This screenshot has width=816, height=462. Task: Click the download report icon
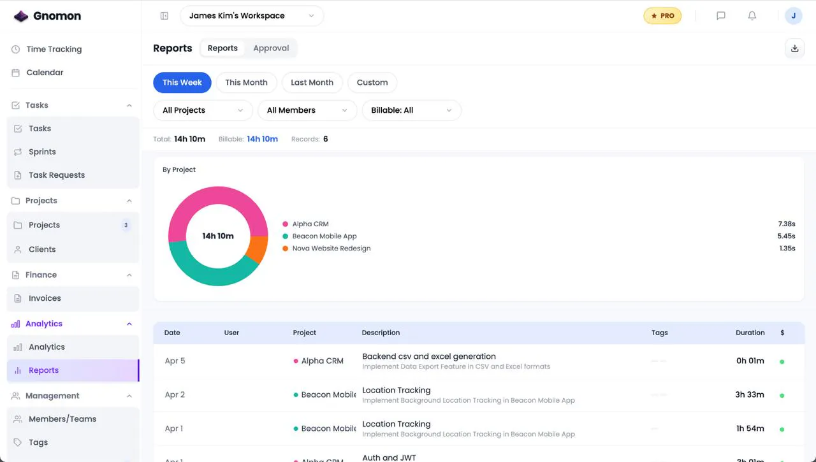tap(794, 48)
